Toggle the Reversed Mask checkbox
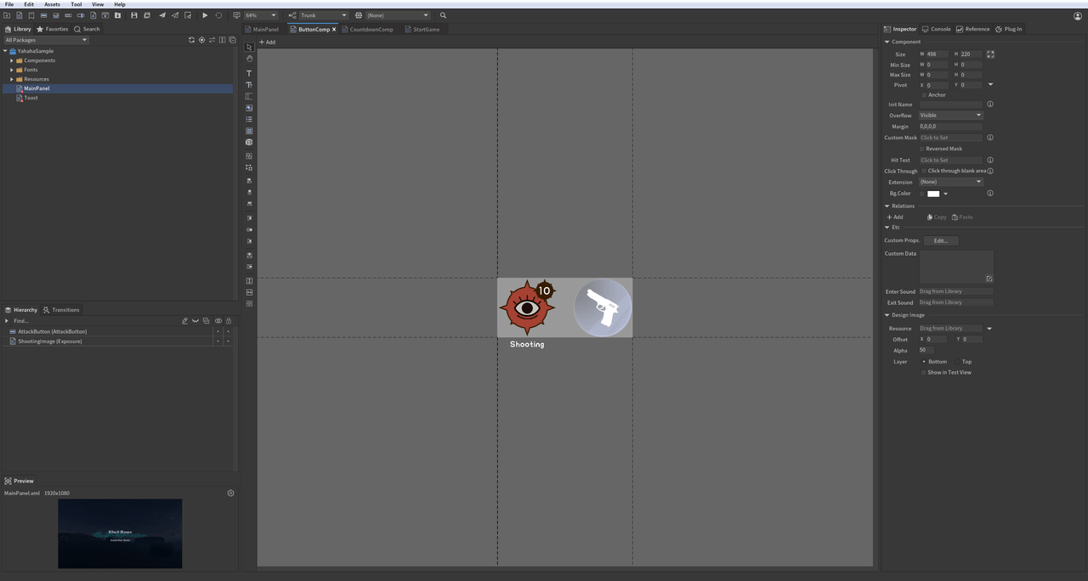1088x581 pixels. point(922,149)
